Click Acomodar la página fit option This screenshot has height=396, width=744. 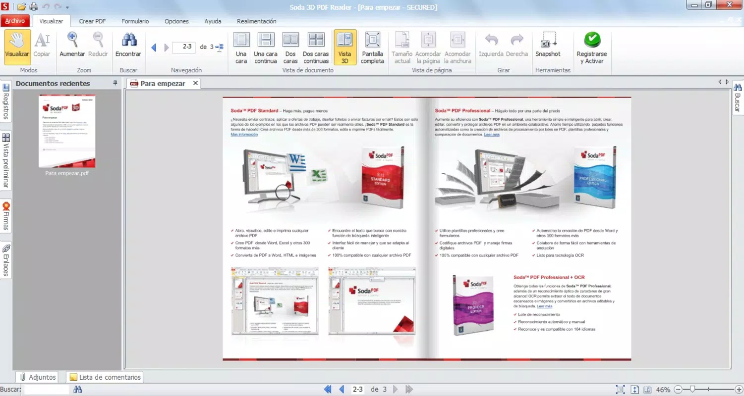(x=428, y=47)
